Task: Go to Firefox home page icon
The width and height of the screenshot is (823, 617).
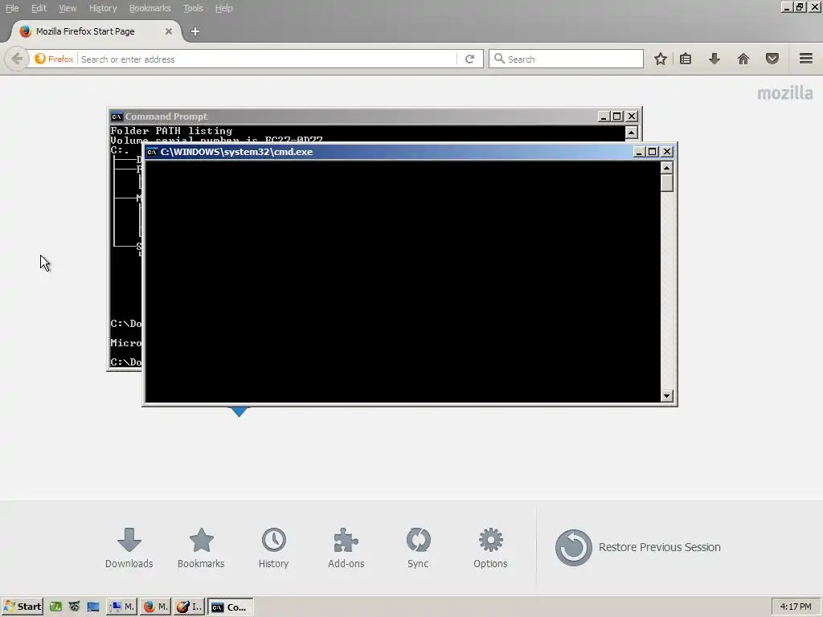Action: (x=743, y=59)
